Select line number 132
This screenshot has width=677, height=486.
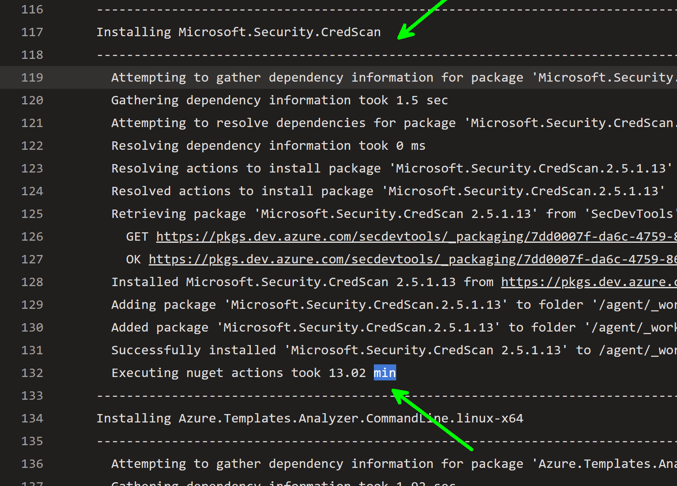click(32, 372)
